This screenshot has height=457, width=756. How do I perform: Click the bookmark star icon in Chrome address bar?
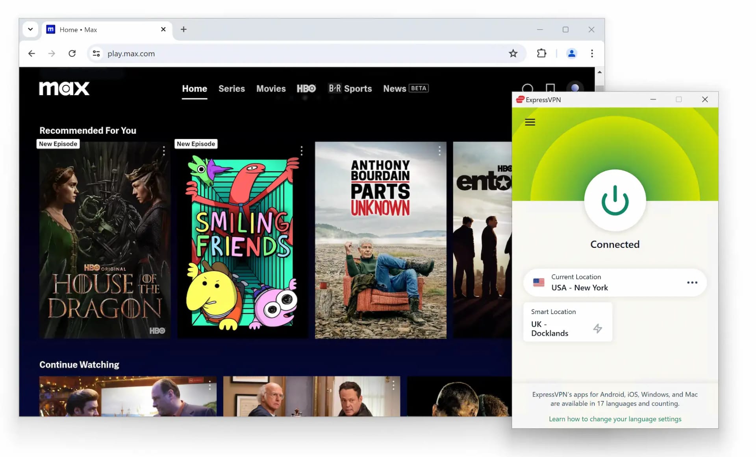pos(513,53)
